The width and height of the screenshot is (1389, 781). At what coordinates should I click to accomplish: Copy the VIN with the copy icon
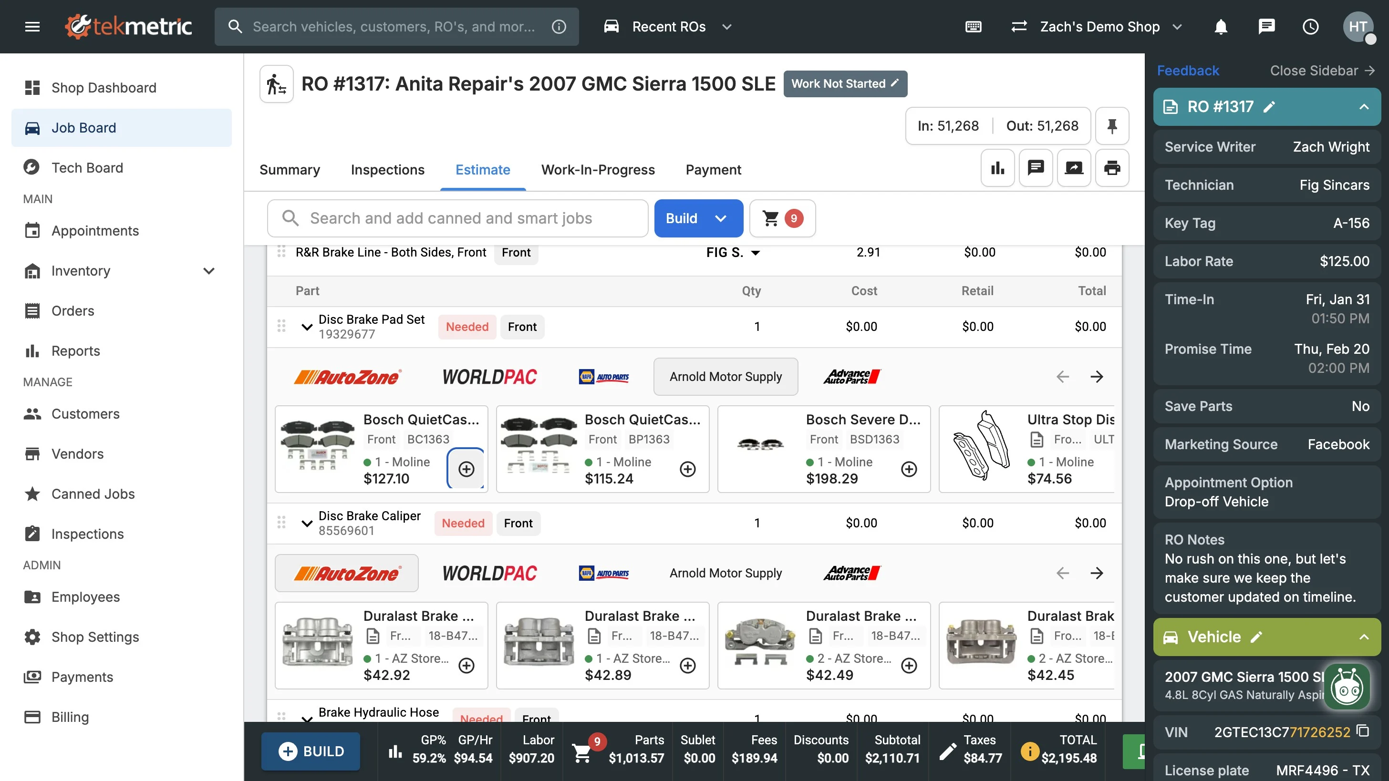1363,731
